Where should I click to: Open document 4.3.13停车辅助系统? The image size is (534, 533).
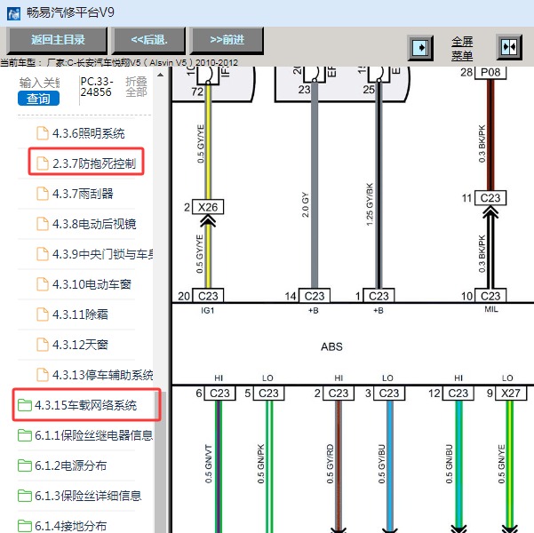[102, 375]
